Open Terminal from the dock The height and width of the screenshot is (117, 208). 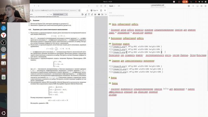(x=4, y=70)
